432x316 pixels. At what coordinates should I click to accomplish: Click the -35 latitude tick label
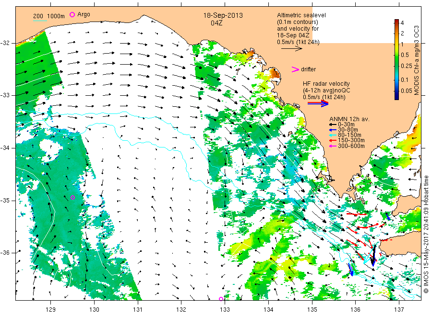click(x=5, y=200)
